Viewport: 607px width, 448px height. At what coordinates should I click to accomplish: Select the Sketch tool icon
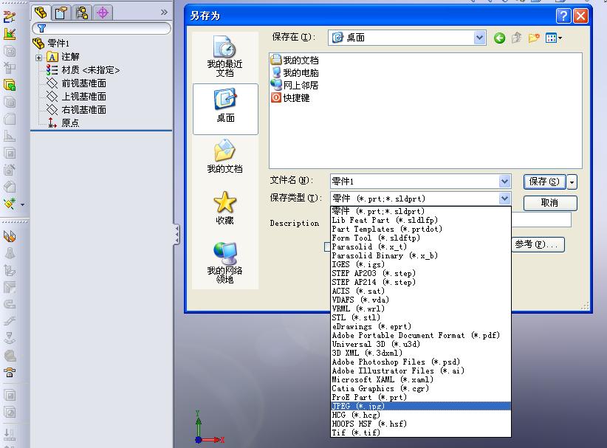tap(10, 34)
